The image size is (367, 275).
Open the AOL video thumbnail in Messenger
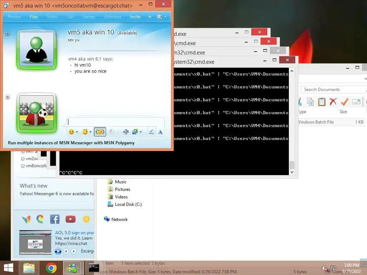click(x=35, y=242)
